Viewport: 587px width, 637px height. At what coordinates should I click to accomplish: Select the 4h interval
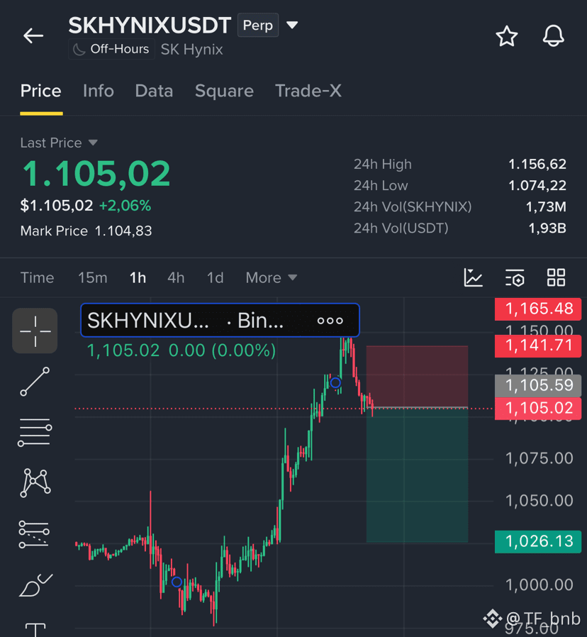tap(176, 278)
